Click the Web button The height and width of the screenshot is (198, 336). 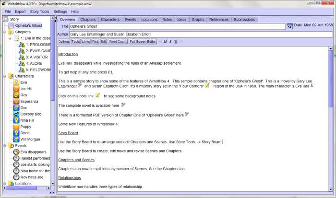point(96,42)
